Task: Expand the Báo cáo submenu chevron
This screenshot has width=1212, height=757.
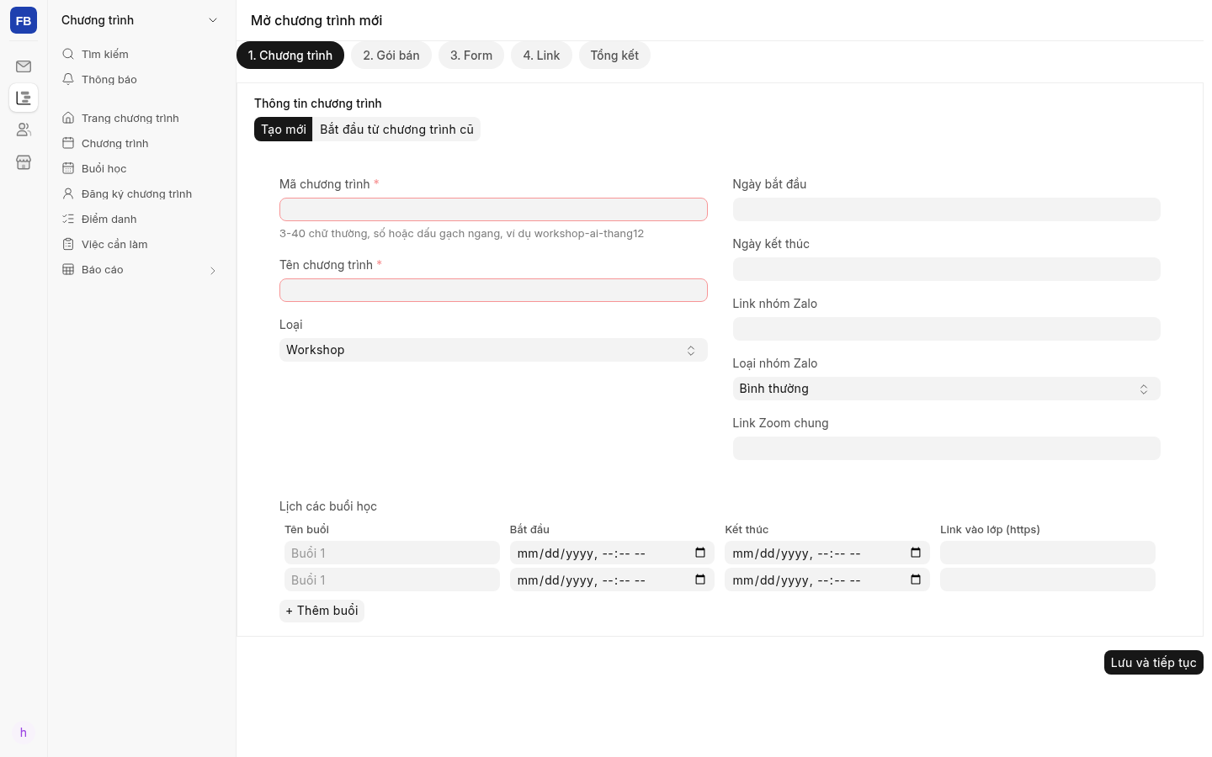Action: [x=213, y=270]
